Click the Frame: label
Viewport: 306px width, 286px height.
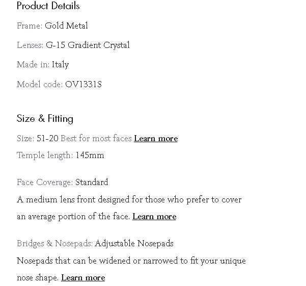tap(30, 25)
